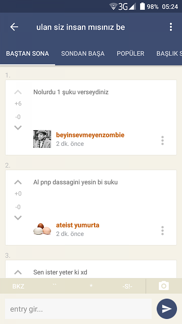Open the header three-dot overflow menu

pos(171,27)
